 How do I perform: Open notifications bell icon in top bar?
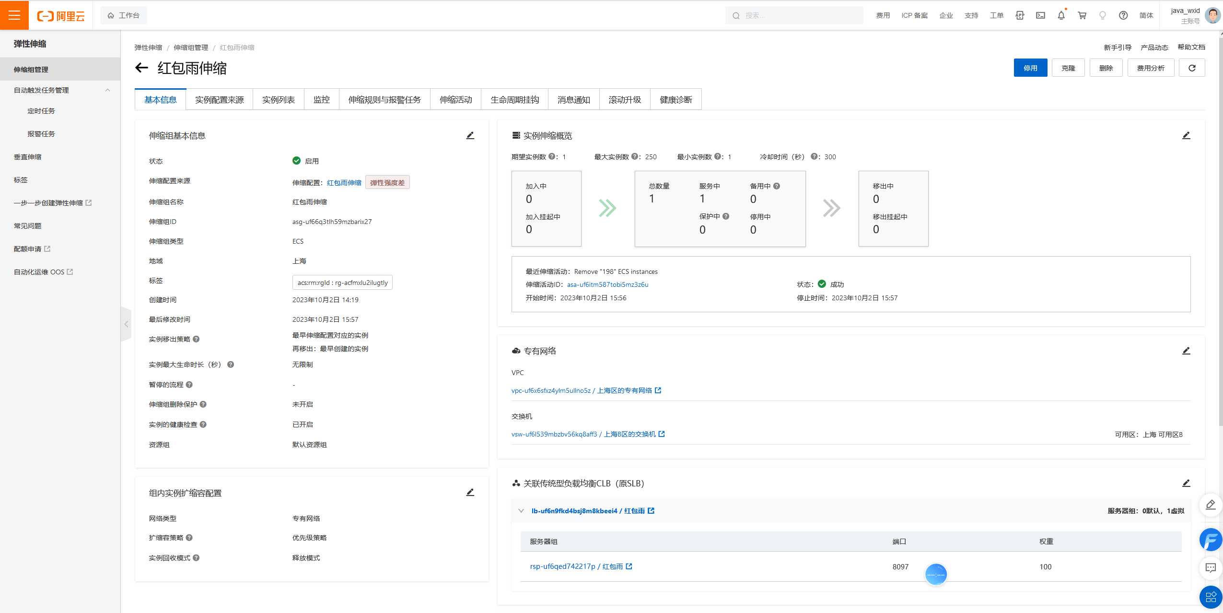tap(1061, 15)
